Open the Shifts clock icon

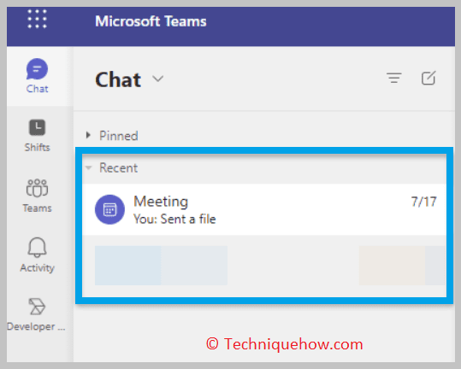(37, 127)
